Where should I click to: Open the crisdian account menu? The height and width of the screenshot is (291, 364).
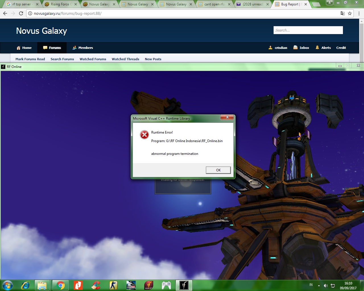click(278, 48)
